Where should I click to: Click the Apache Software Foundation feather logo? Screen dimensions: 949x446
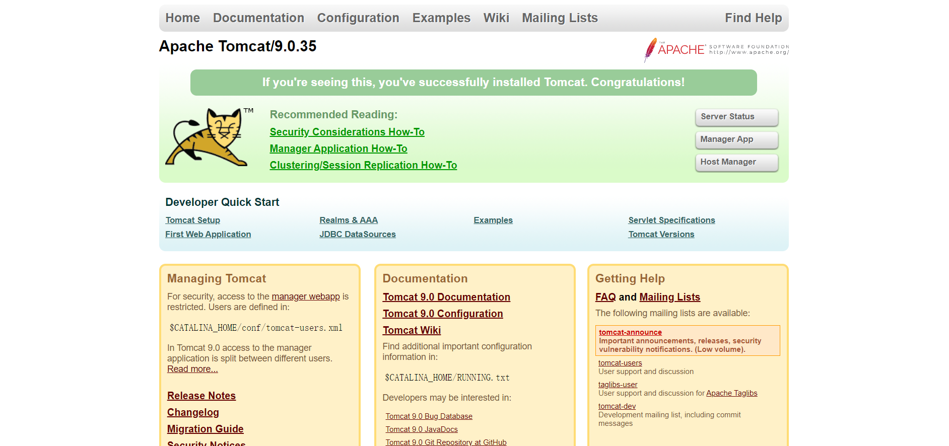coord(716,50)
